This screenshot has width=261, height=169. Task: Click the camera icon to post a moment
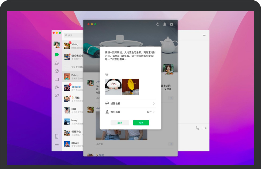coord(172,24)
